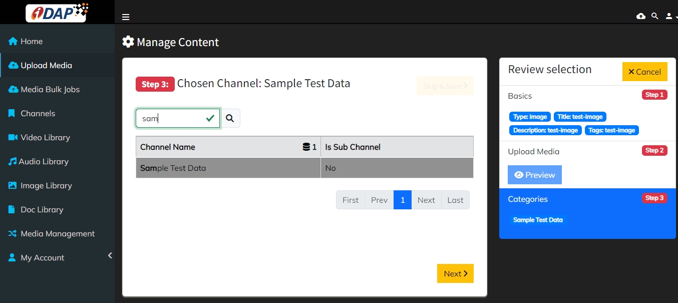Open search via top bar magnifier icon

coord(655,16)
